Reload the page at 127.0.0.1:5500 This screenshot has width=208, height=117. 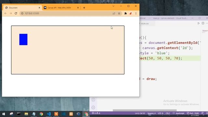click(x=16, y=13)
